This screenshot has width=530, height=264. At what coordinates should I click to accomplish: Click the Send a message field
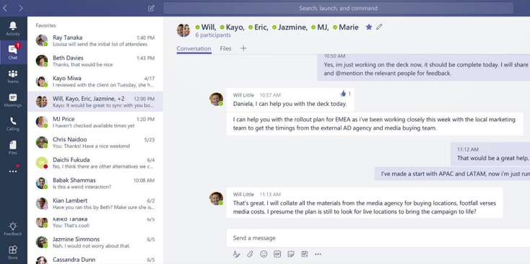coord(378,238)
